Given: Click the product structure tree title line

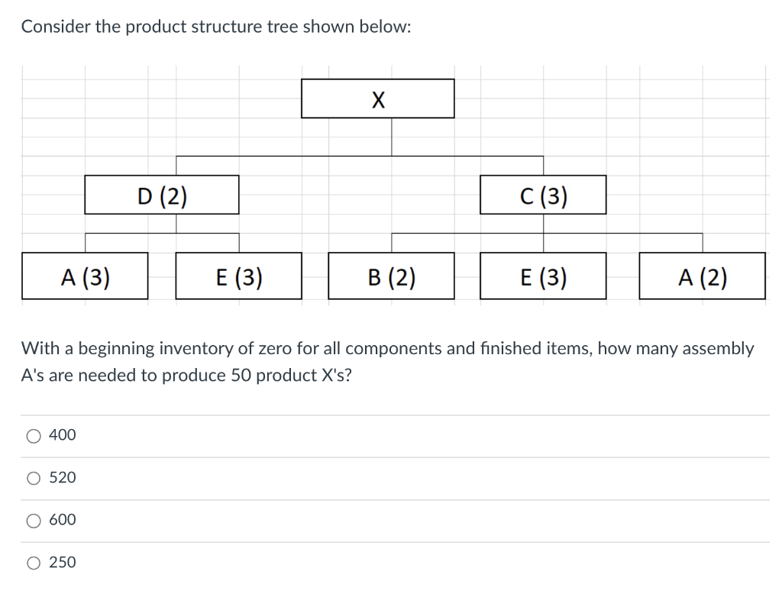Looking at the screenshot, I should click(x=217, y=27).
